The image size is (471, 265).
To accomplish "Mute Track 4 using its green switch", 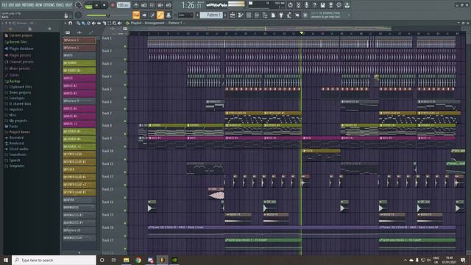I will pos(125,85).
